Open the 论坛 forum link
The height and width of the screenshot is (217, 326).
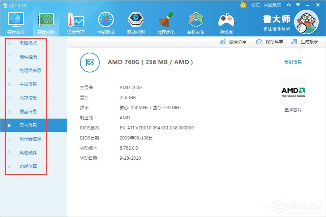(x=255, y=5)
